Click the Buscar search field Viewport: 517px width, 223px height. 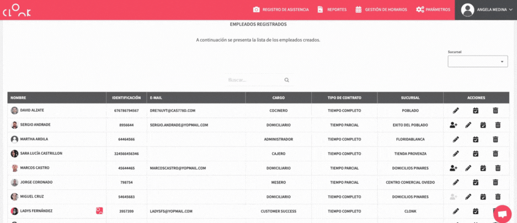(254, 80)
